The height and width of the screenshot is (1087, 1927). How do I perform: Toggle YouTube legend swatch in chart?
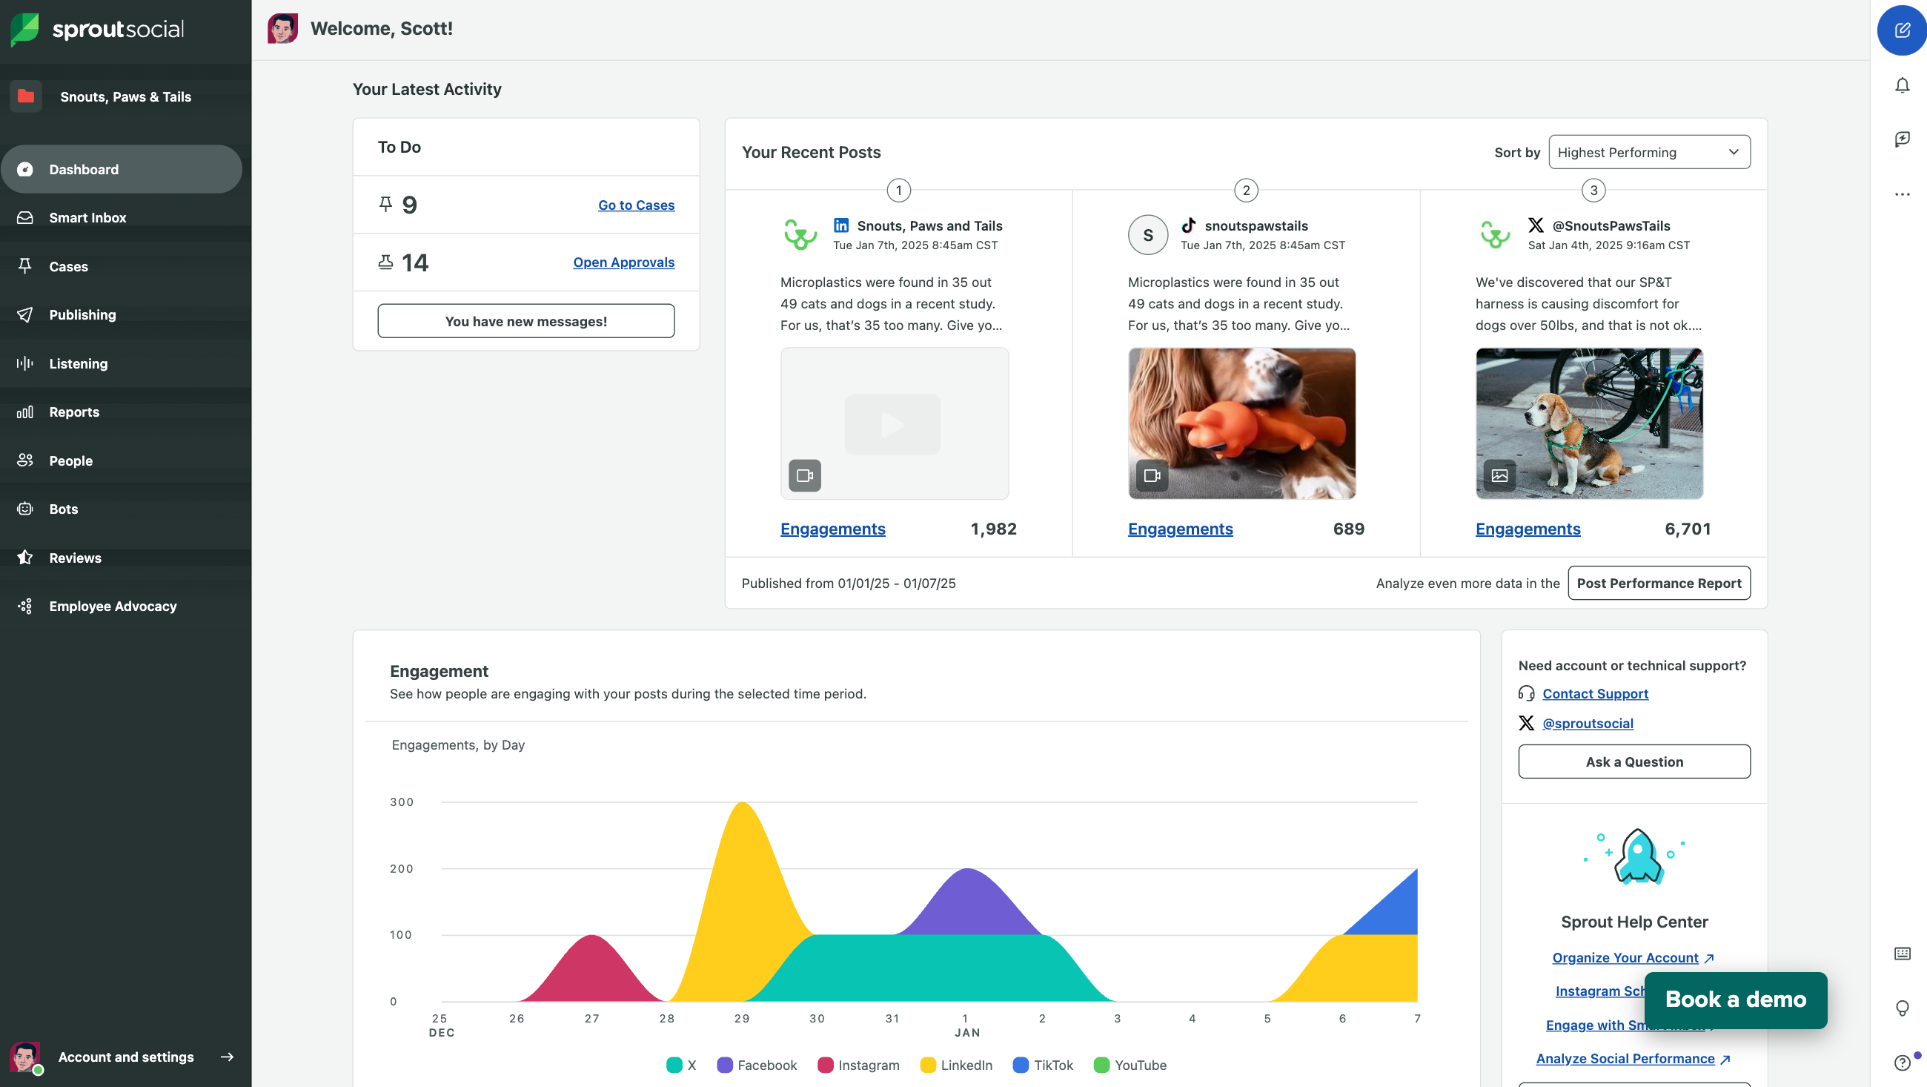click(x=1102, y=1065)
